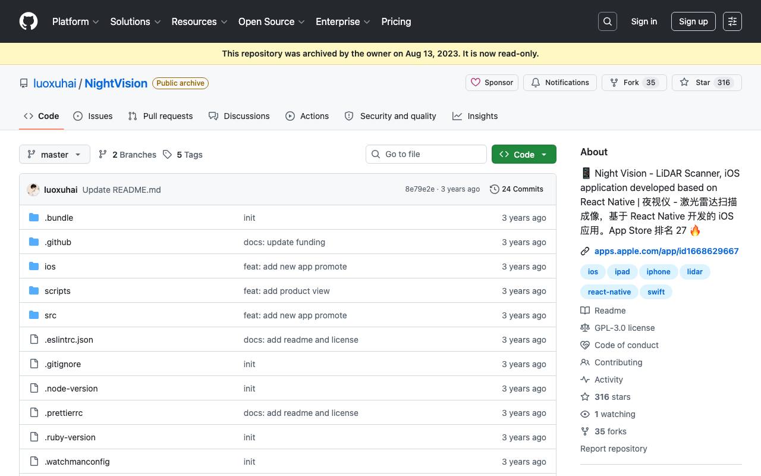Open 'docs: update funding' commit message
The height and width of the screenshot is (476, 761).
point(284,242)
